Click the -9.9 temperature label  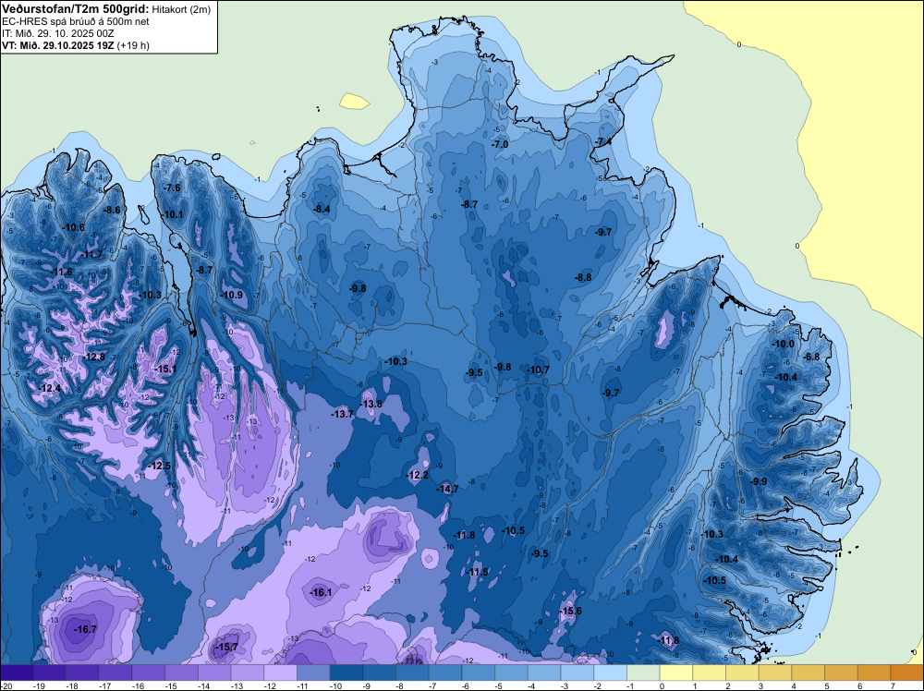(759, 481)
